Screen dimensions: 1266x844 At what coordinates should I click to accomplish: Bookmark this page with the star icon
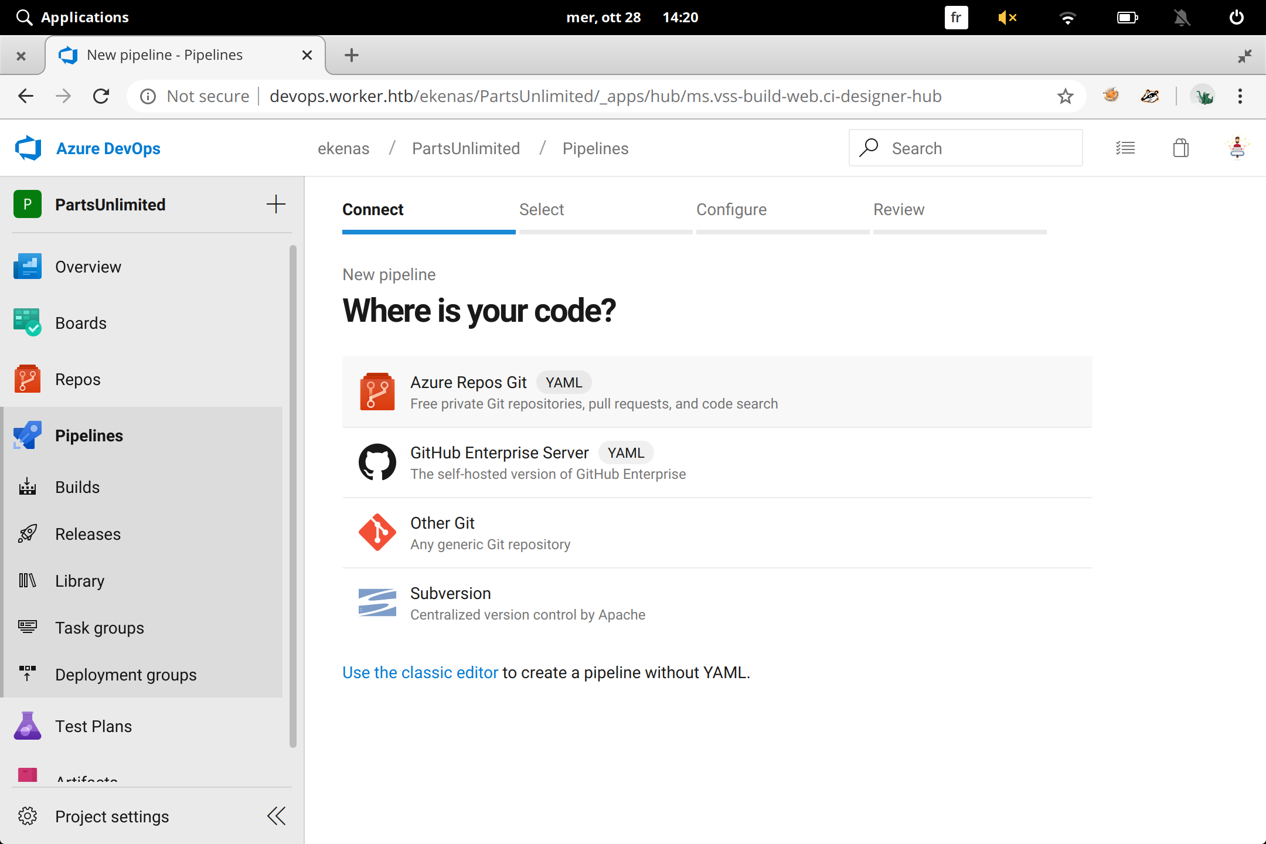tap(1065, 96)
